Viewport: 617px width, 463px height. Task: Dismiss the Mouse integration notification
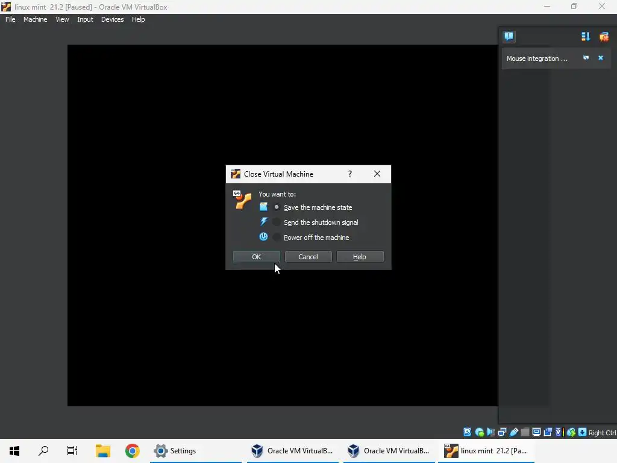point(601,58)
